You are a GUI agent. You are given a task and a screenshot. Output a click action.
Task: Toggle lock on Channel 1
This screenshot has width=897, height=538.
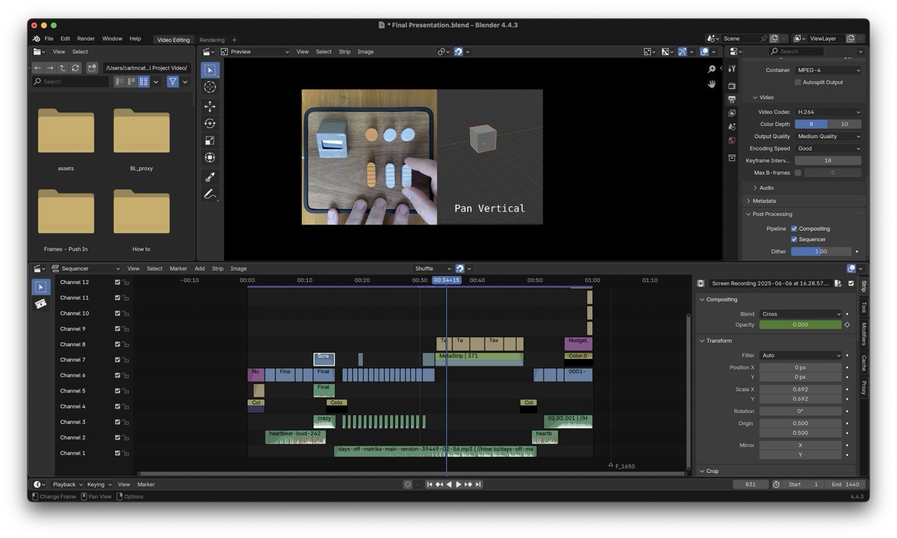click(x=126, y=453)
